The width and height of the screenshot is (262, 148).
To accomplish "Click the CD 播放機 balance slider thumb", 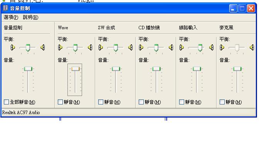I will (156, 48).
